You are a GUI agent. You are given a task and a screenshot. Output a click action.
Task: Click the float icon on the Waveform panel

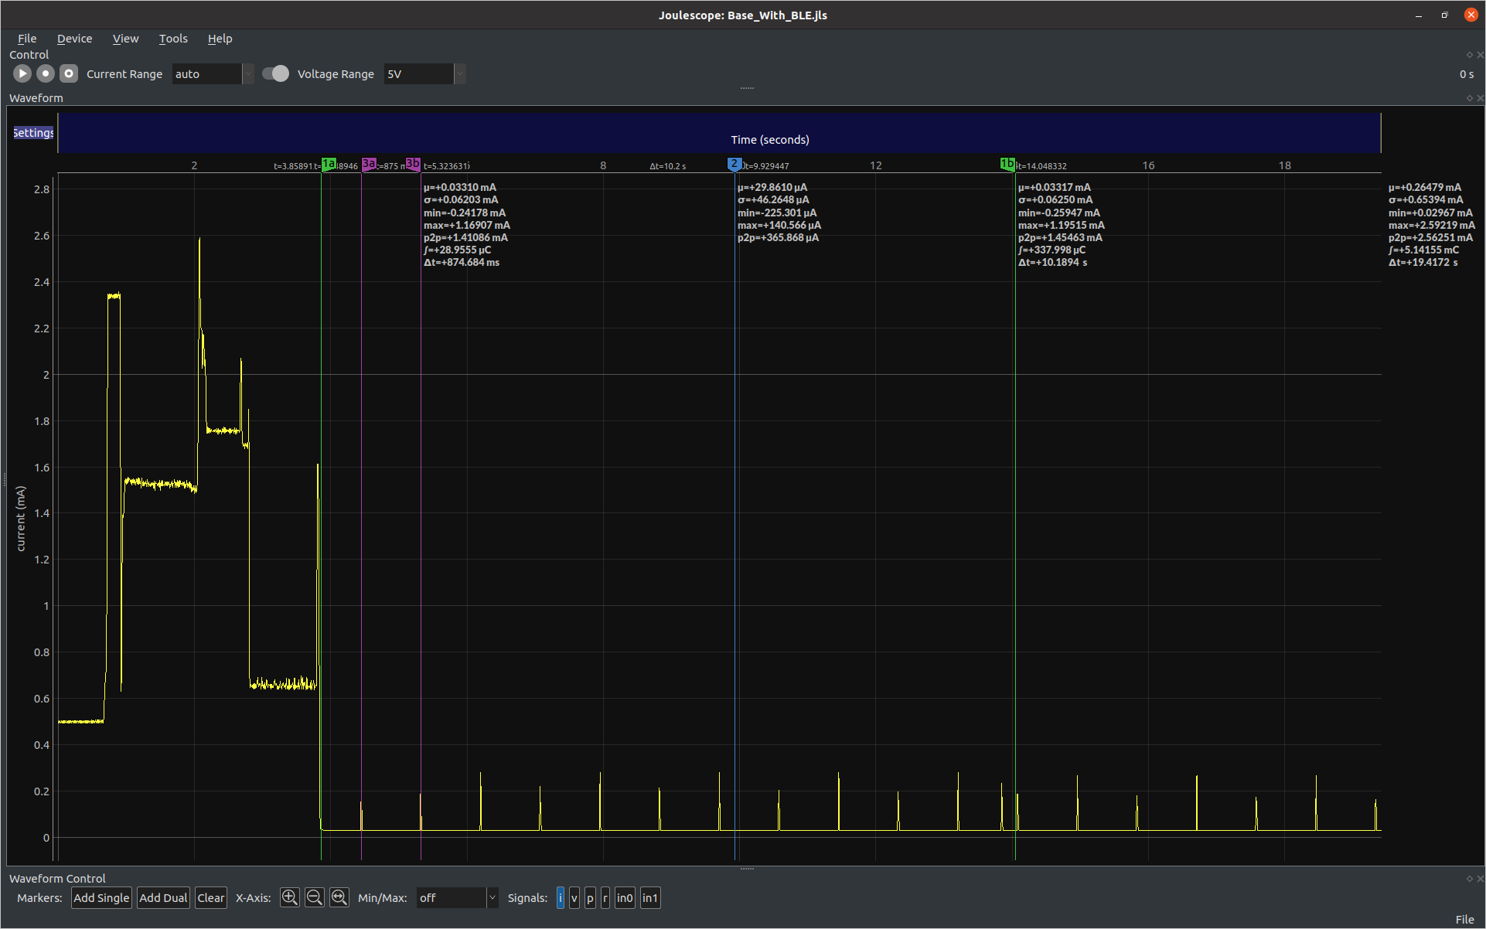pos(1468,98)
